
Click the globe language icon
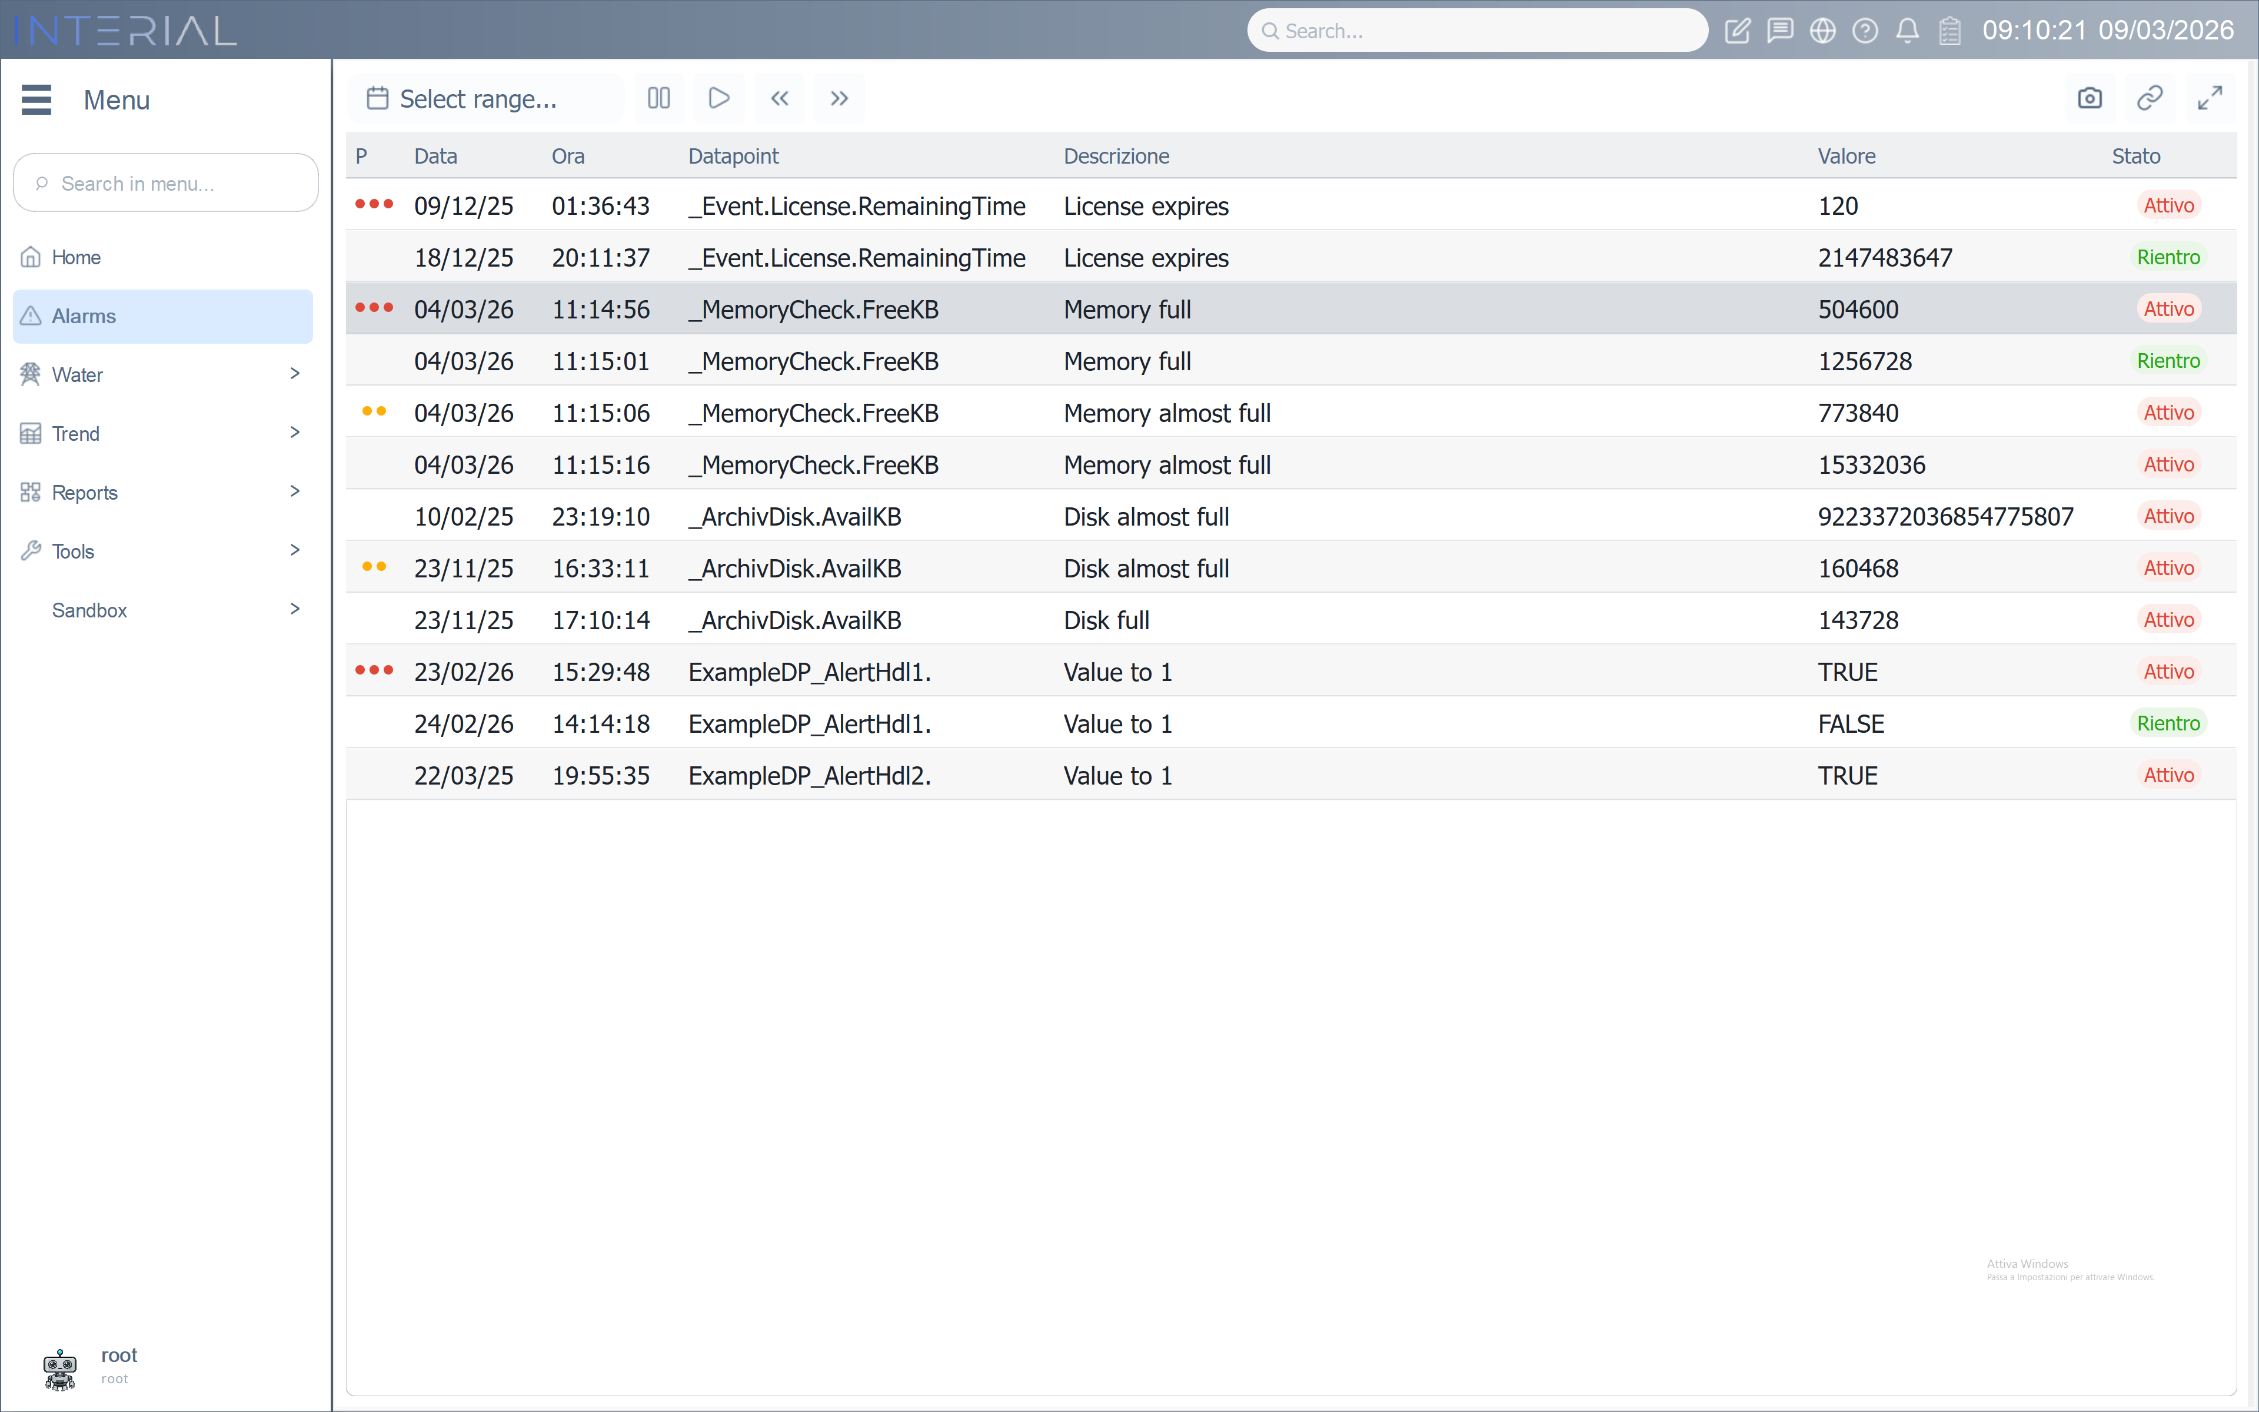1822,31
